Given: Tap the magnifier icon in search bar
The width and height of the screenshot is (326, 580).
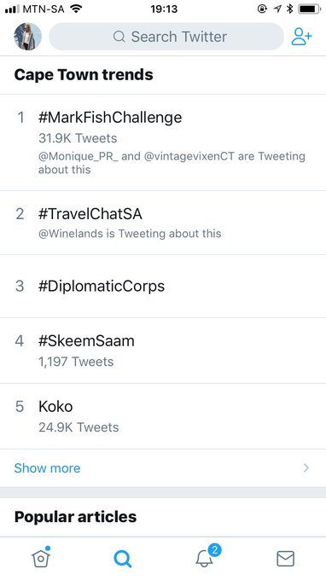Looking at the screenshot, I should pyautogui.click(x=119, y=37).
